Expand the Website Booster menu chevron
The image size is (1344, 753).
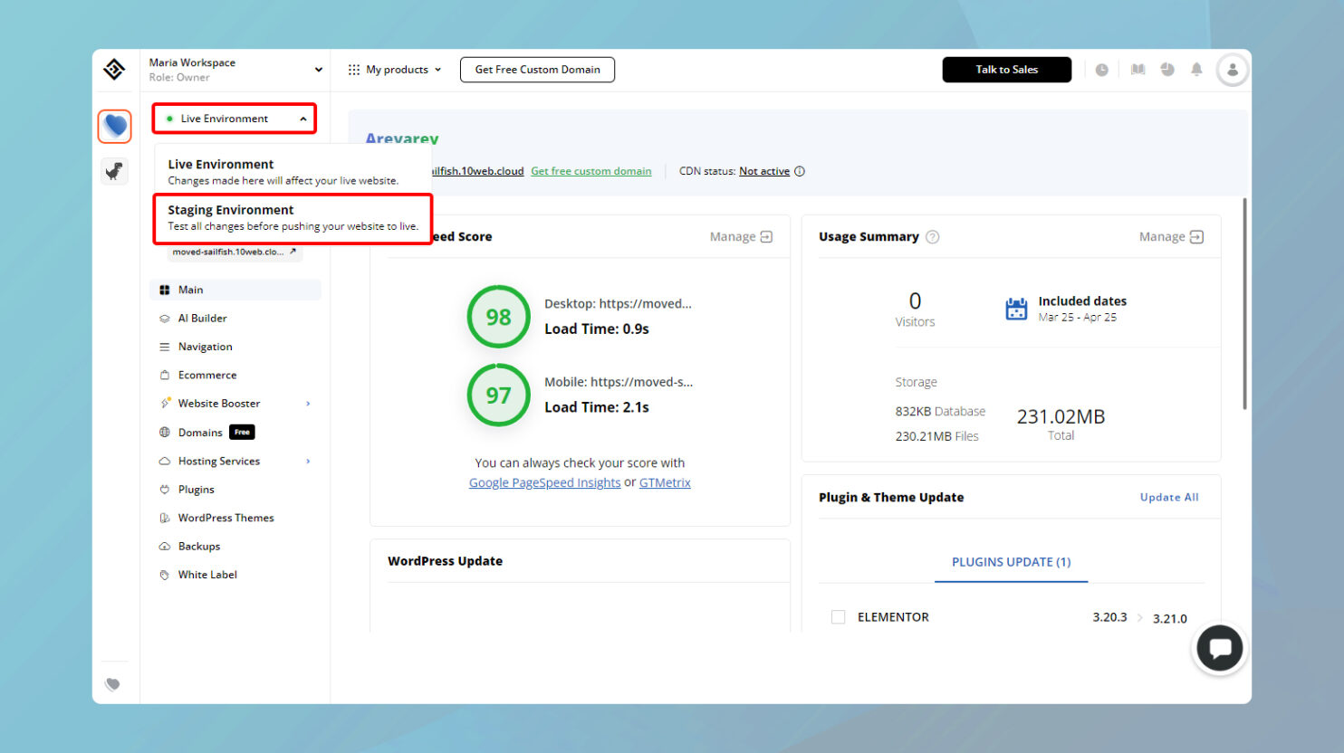pyautogui.click(x=309, y=403)
